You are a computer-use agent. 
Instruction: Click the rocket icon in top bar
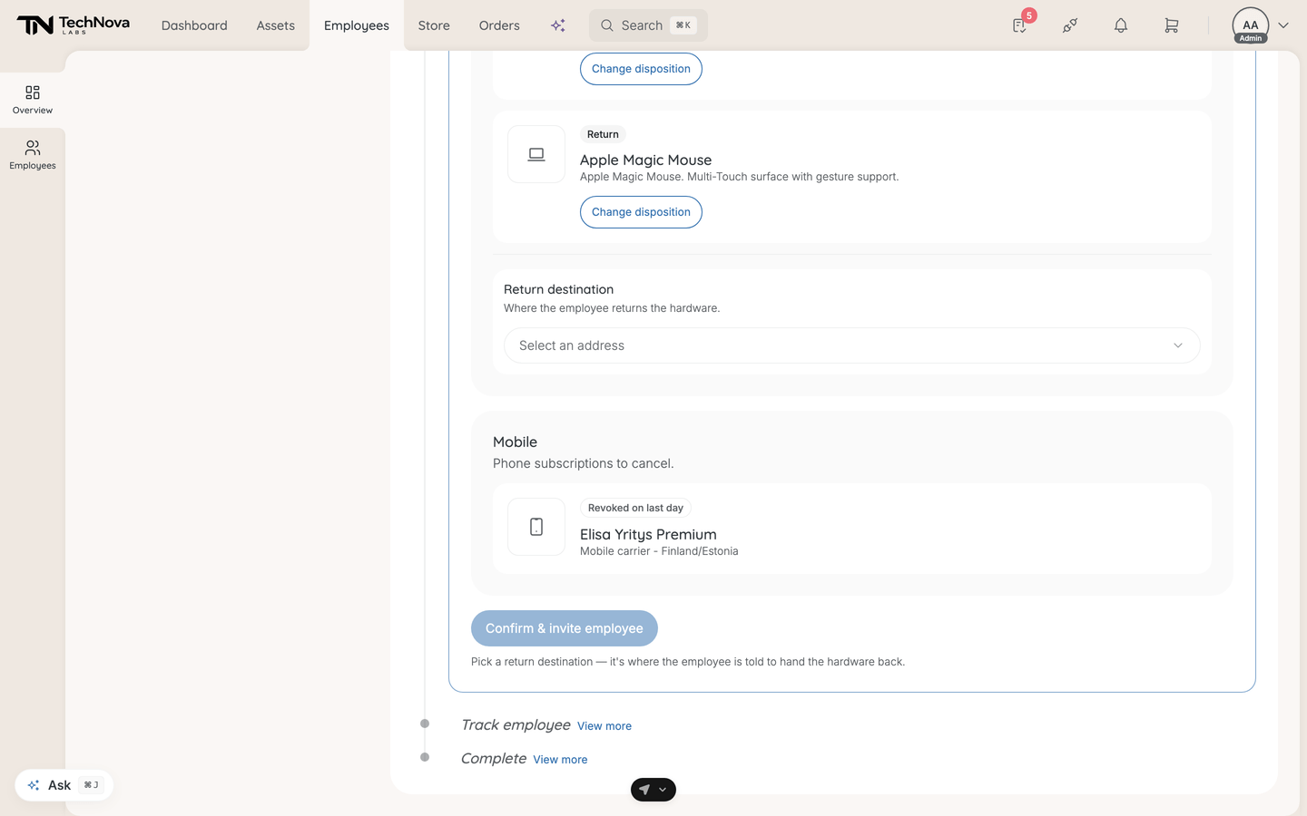pyautogui.click(x=1070, y=25)
